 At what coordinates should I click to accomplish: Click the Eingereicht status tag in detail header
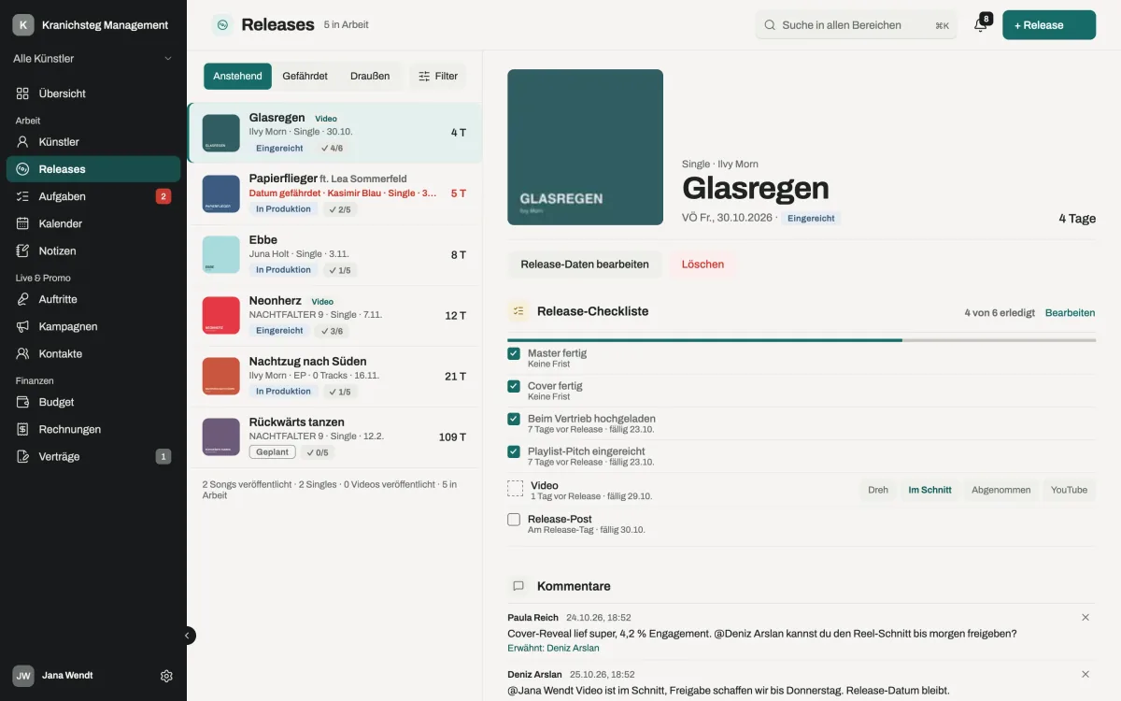[x=811, y=218]
